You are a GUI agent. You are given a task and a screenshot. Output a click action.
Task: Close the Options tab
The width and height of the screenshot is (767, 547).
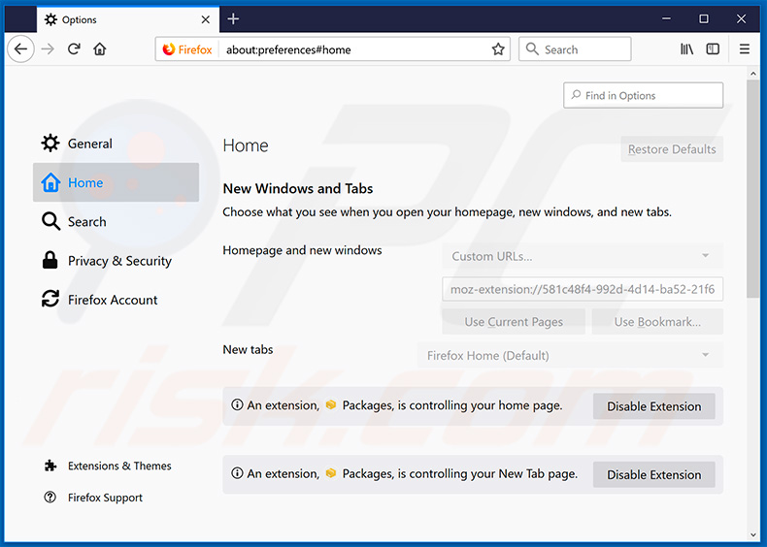coord(206,19)
